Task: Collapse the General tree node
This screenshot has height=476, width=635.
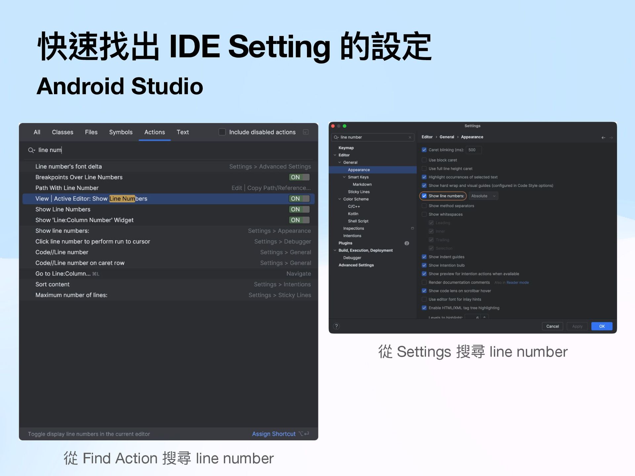Action: tap(340, 162)
